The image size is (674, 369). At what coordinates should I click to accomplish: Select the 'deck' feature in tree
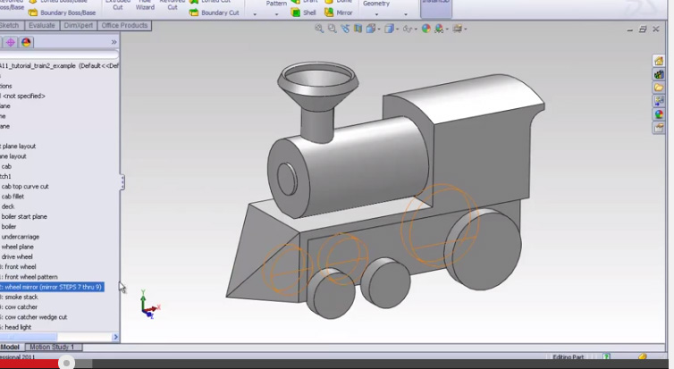coord(8,206)
